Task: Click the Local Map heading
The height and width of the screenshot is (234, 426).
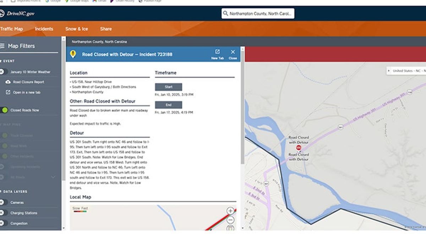Action: click(x=81, y=197)
